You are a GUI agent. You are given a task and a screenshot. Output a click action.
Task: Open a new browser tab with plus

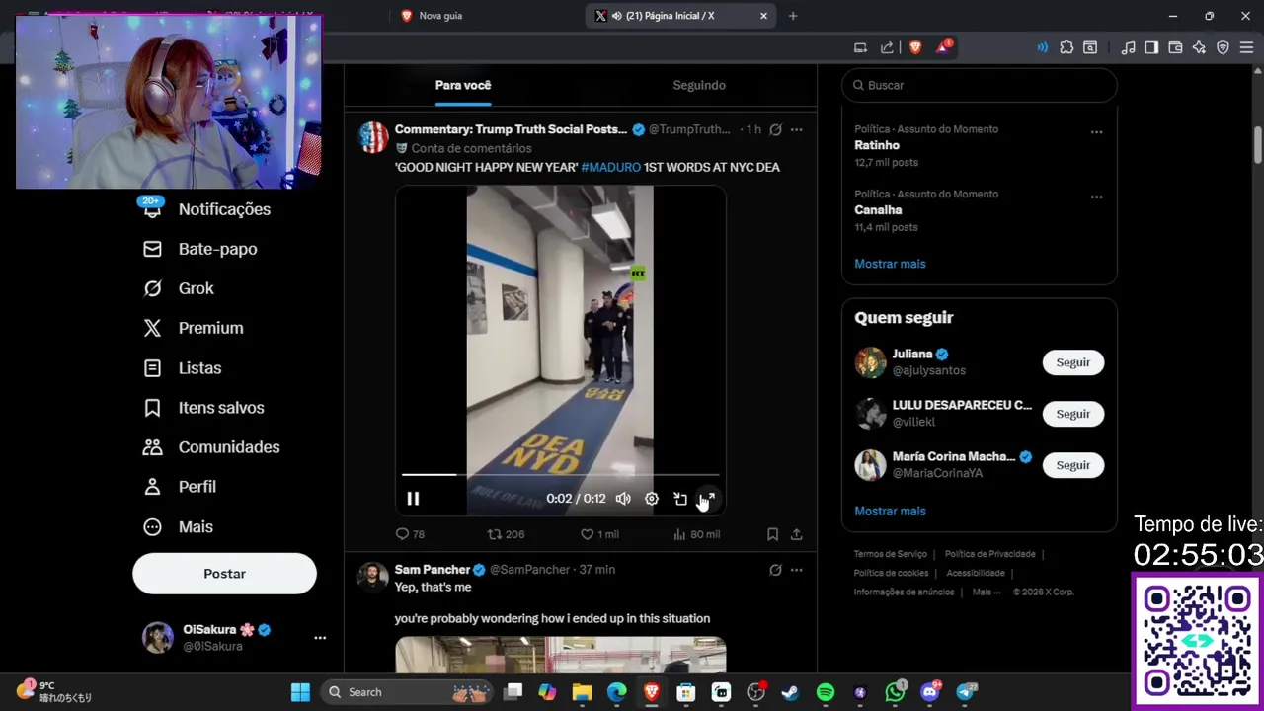(792, 16)
